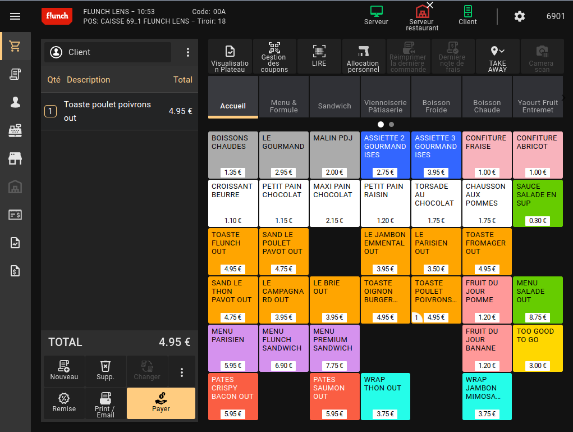573x432 pixels.
Task: Expand the TAKE AWAY dropdown
Action: 497,57
